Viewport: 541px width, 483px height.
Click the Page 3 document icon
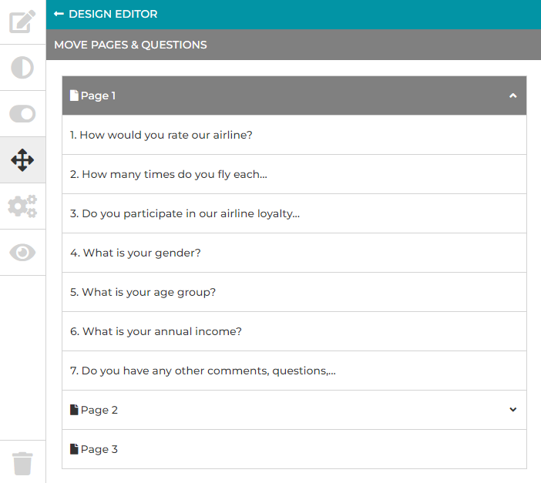pos(74,449)
